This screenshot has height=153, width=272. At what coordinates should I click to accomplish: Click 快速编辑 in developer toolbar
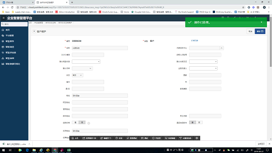point(170,138)
